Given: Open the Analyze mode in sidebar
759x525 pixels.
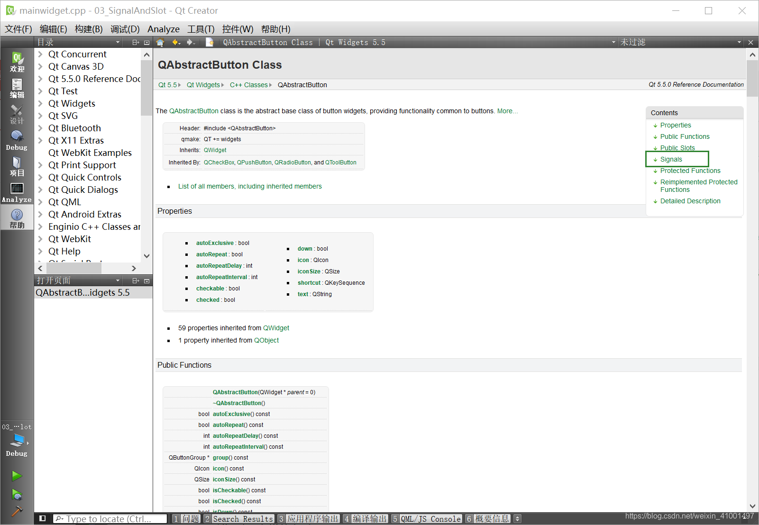Looking at the screenshot, I should [17, 192].
